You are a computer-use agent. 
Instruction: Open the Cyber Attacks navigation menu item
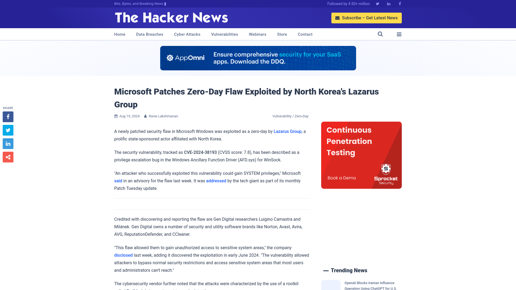(x=187, y=34)
